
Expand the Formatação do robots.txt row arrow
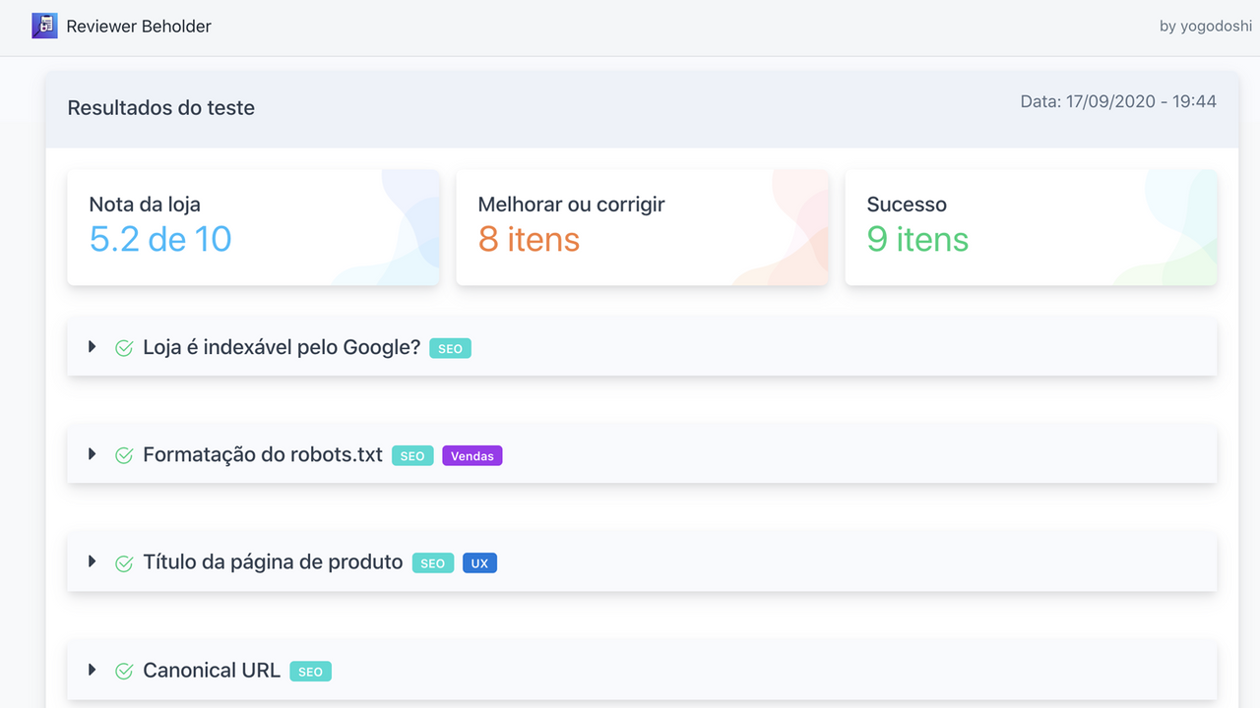click(92, 453)
